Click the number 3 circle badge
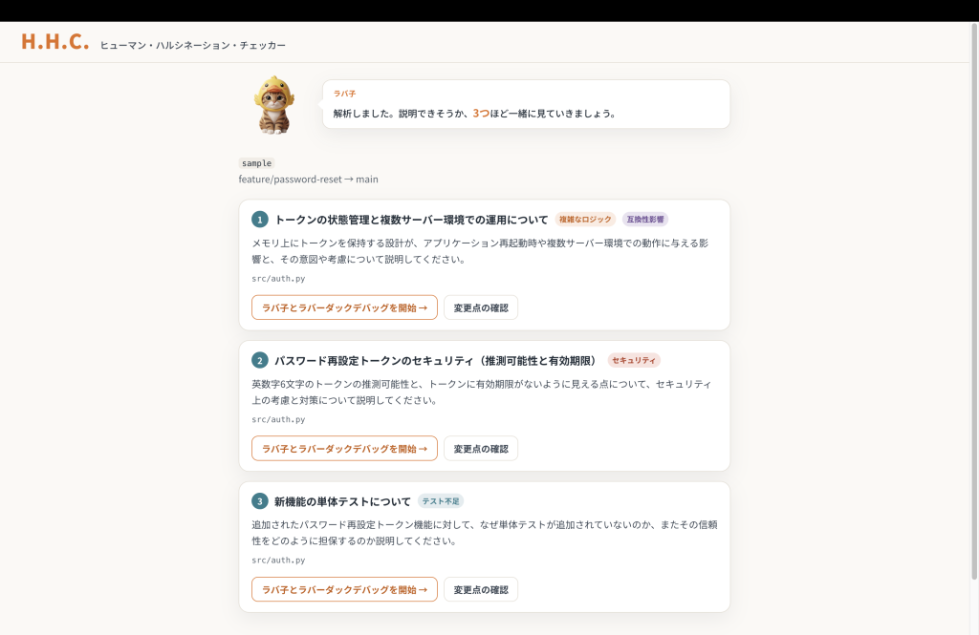Screen dimensions: 979x635 [x=260, y=501]
